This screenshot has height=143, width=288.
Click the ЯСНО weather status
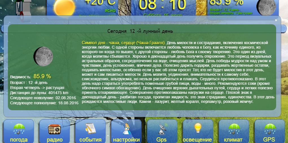pyautogui.click(x=110, y=11)
